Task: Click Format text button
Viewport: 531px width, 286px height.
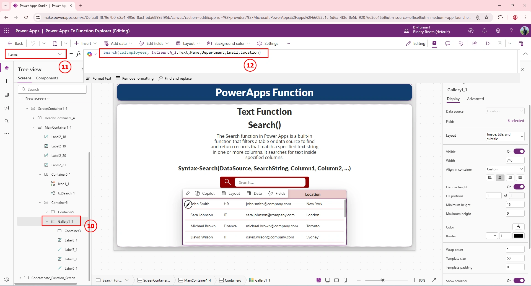Action: pos(99,78)
